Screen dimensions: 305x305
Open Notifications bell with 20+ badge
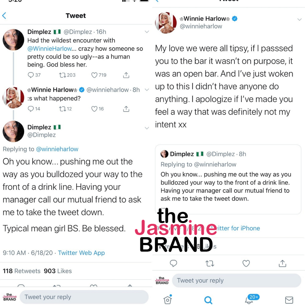coord(249,299)
